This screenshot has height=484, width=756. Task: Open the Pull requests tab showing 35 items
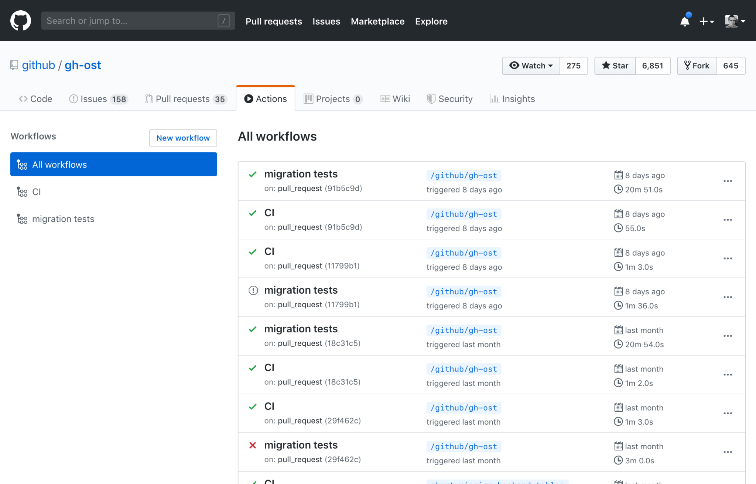point(185,98)
